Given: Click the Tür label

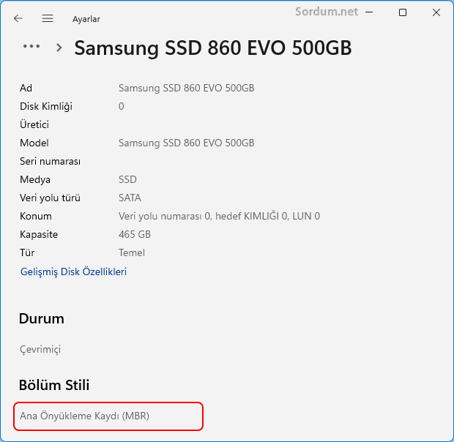Looking at the screenshot, I should [x=27, y=252].
